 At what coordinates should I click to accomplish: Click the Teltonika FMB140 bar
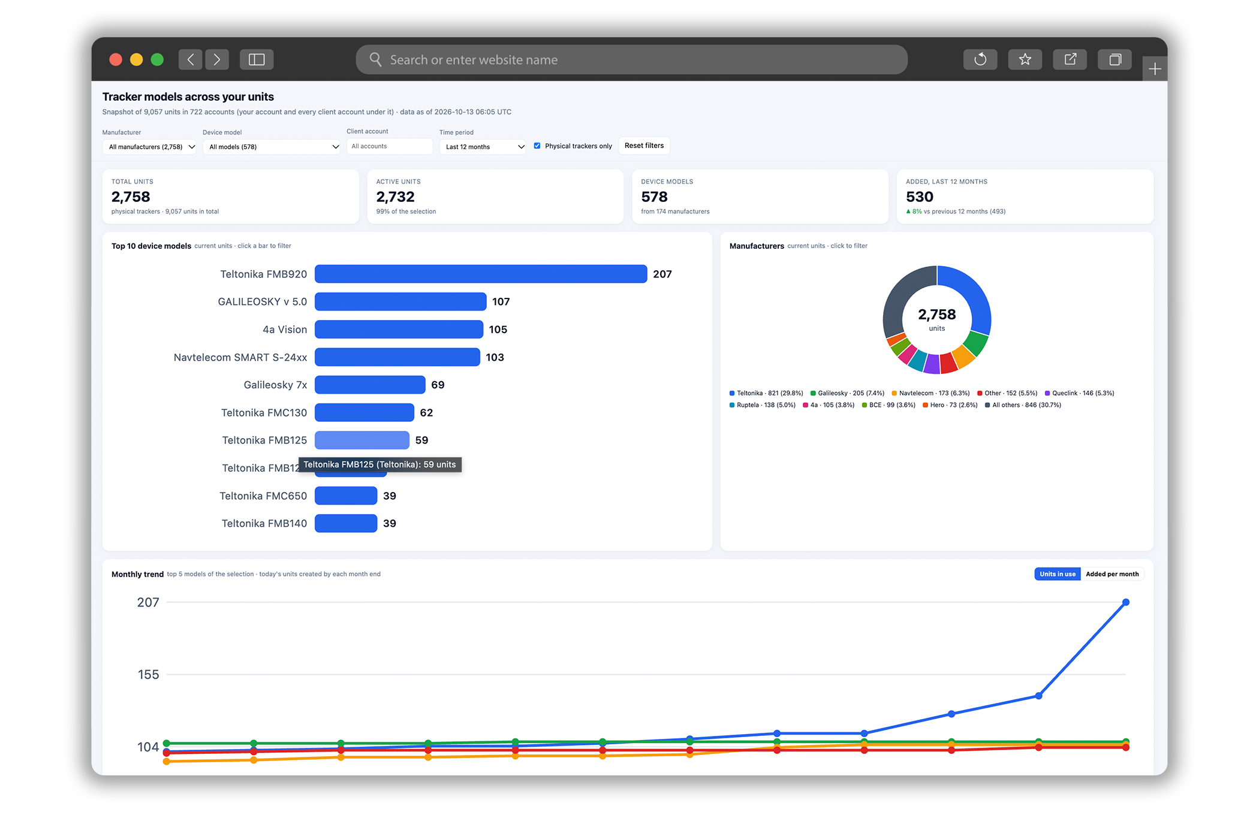point(346,523)
